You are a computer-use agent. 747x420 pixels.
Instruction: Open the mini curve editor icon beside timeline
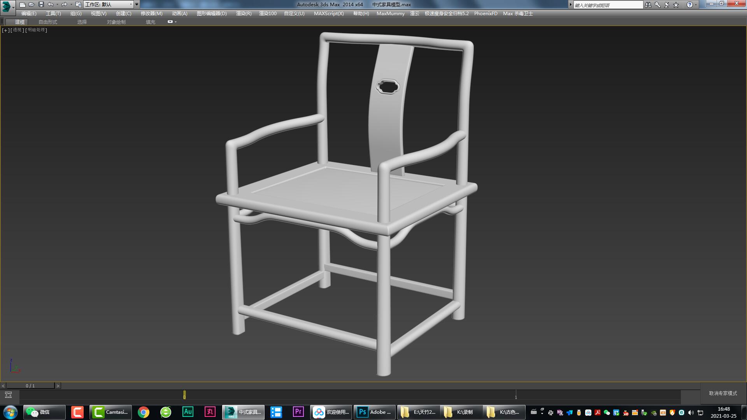[8, 395]
